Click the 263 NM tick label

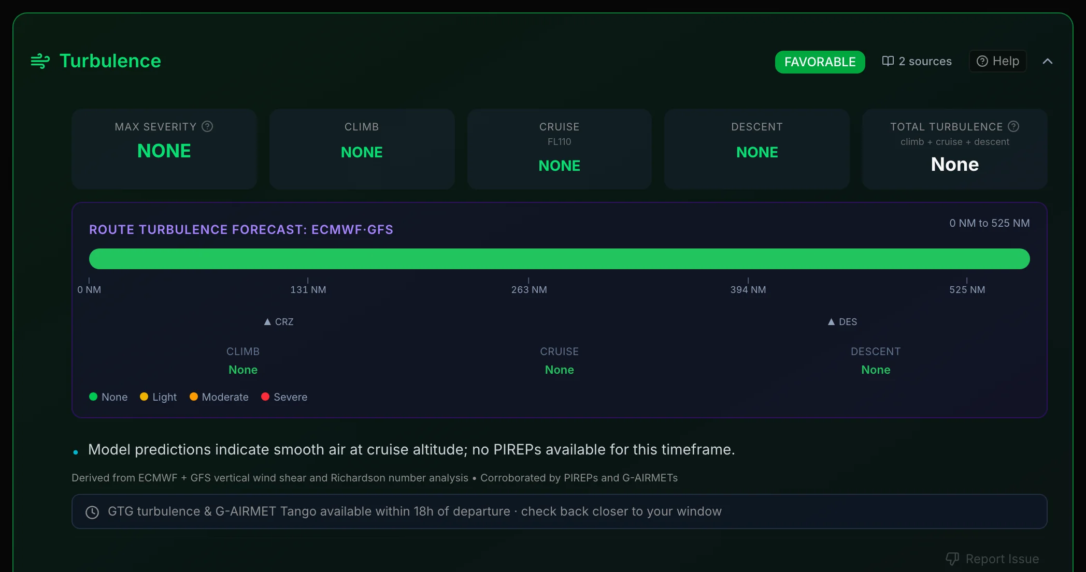pyautogui.click(x=529, y=290)
